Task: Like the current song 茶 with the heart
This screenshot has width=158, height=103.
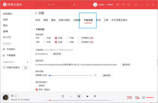Action: point(16,96)
